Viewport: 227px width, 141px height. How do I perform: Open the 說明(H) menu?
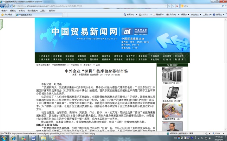point(52,10)
